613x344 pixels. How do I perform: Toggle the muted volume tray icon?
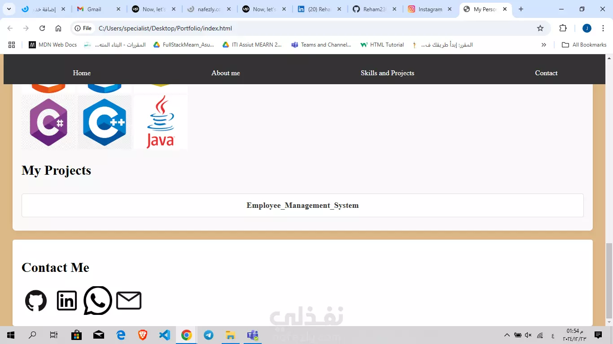coord(528,335)
